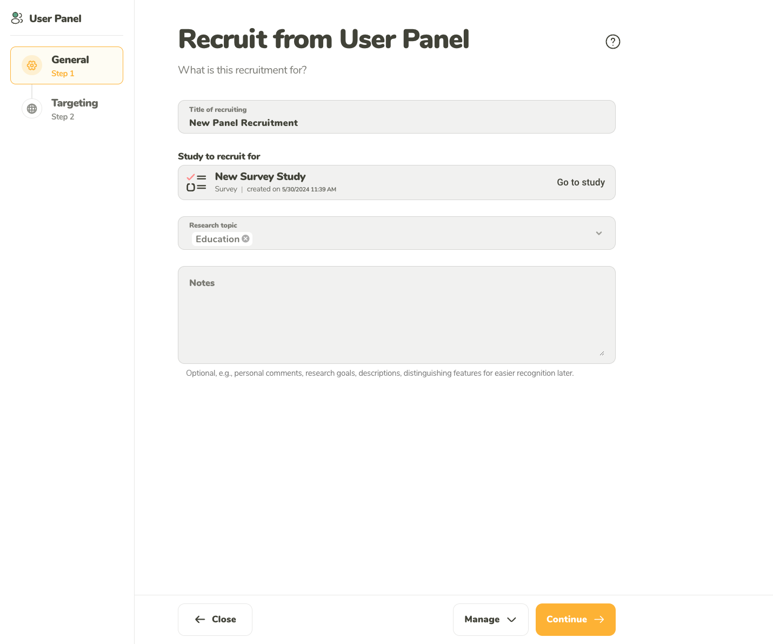Click inside the Notes text area

[x=396, y=315]
